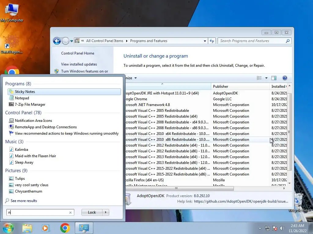This screenshot has width=313, height=234.
Task: Play the Kalimba music result
Action: (18, 149)
